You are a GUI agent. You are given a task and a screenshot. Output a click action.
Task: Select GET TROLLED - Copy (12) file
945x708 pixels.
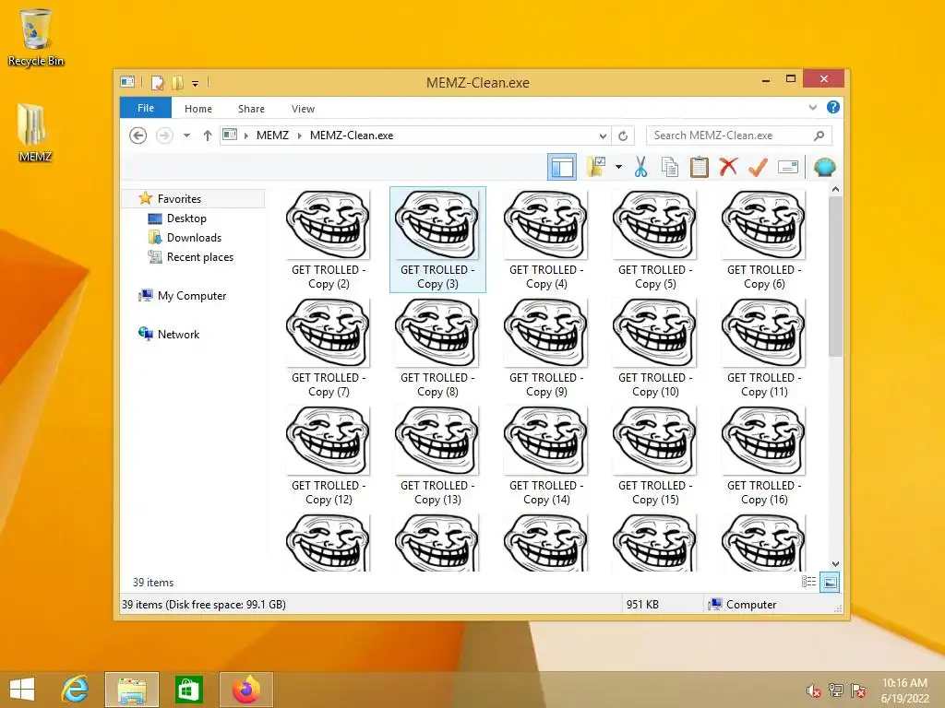pyautogui.click(x=329, y=455)
